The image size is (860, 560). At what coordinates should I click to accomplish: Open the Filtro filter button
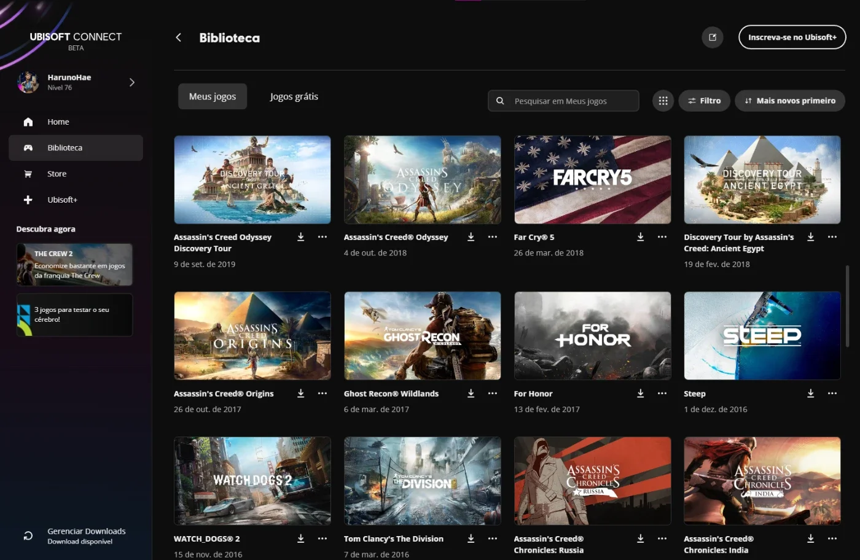(x=705, y=101)
